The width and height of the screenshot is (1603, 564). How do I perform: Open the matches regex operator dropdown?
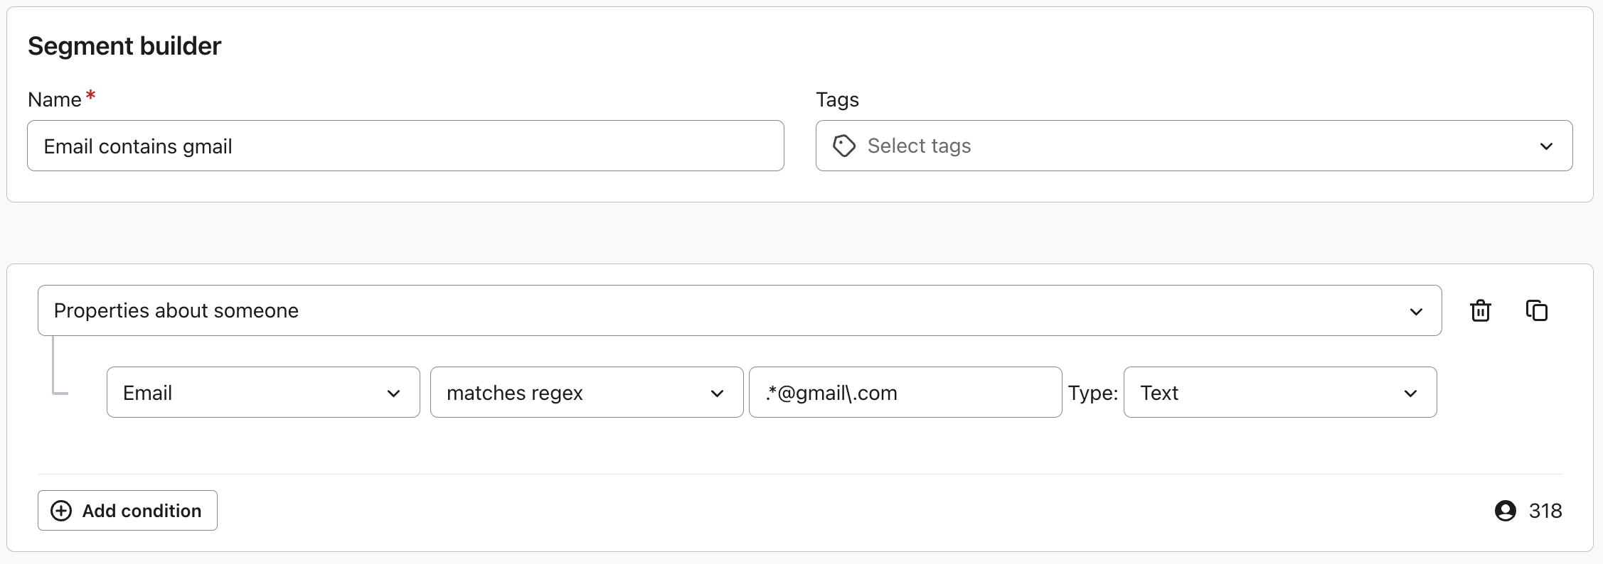point(586,392)
